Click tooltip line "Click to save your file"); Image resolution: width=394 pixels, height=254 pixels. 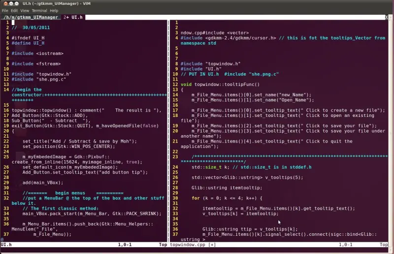click(284, 126)
